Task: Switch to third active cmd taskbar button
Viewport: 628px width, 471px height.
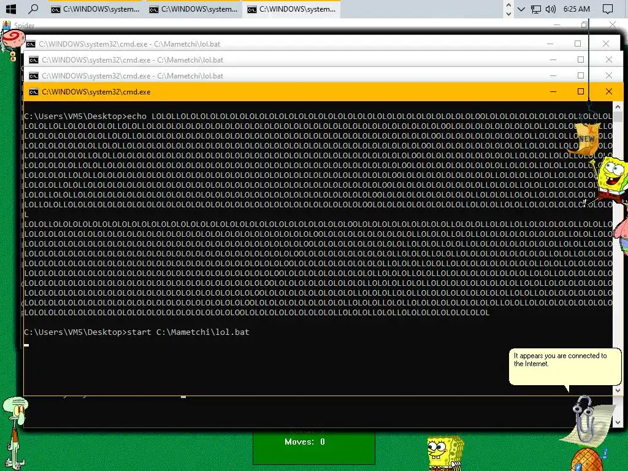Action: point(291,9)
